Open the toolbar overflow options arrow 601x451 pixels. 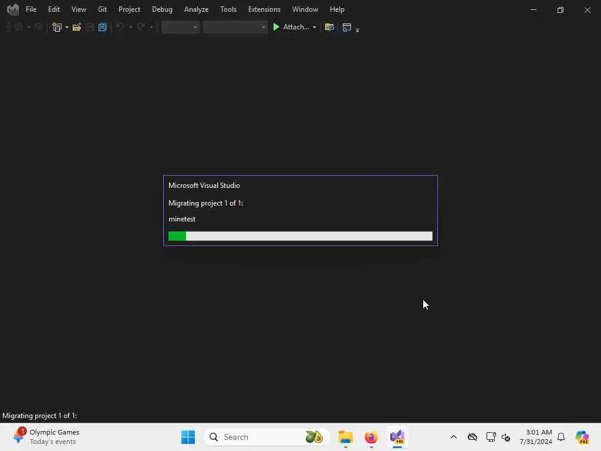point(357,29)
